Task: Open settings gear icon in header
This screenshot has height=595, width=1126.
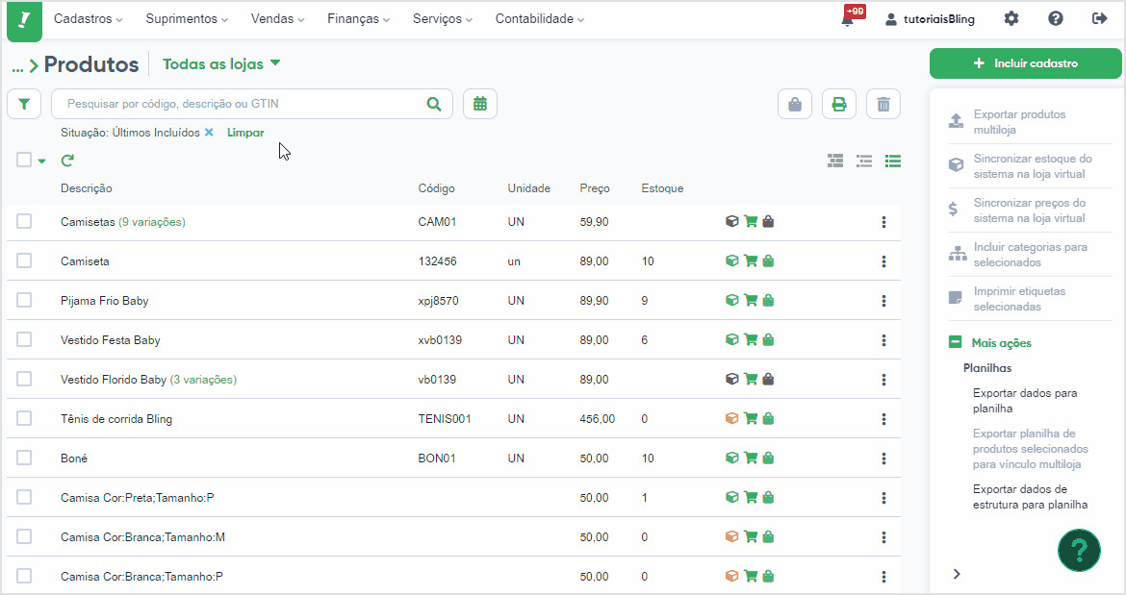Action: pos(1011,18)
